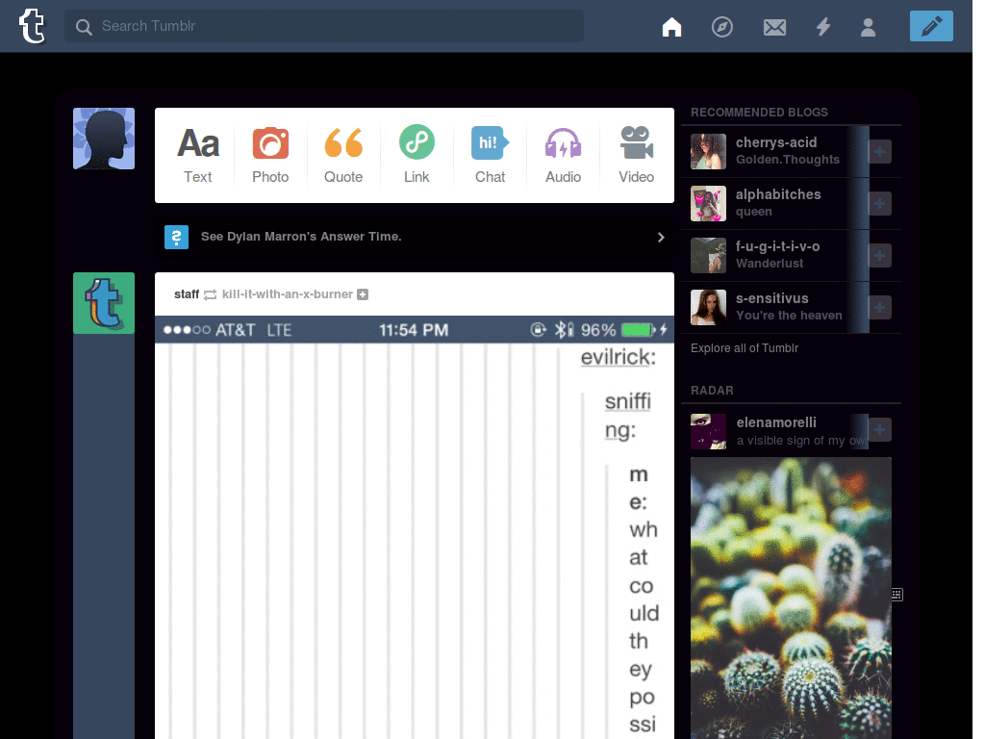Screen dimensions: 985x739
Task: Follow alphabitches with plus button
Action: [x=879, y=204]
